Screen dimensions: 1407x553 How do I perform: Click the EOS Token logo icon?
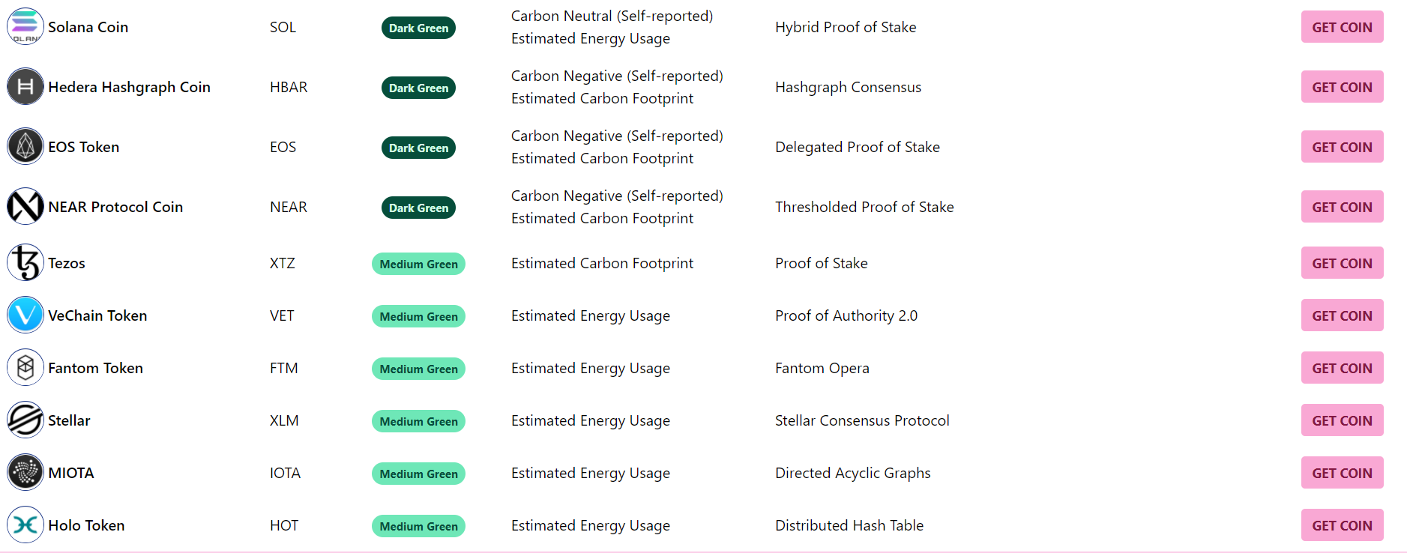click(25, 147)
